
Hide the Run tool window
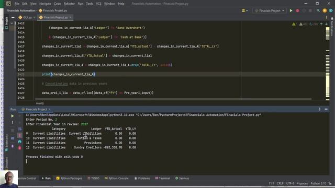326,109
